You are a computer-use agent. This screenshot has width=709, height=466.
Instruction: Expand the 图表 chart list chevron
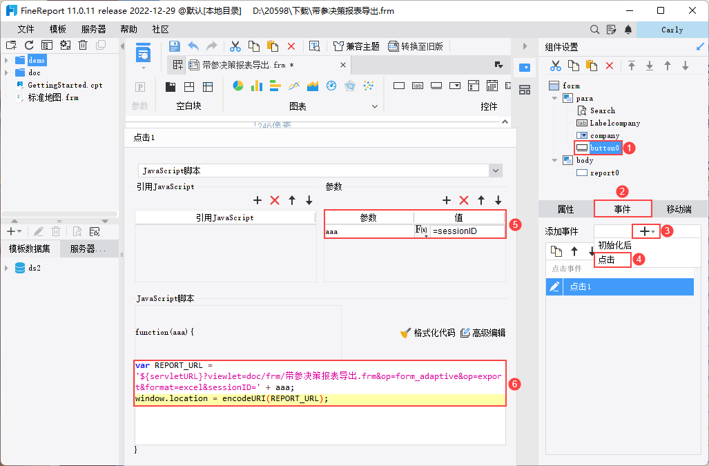[x=374, y=107]
